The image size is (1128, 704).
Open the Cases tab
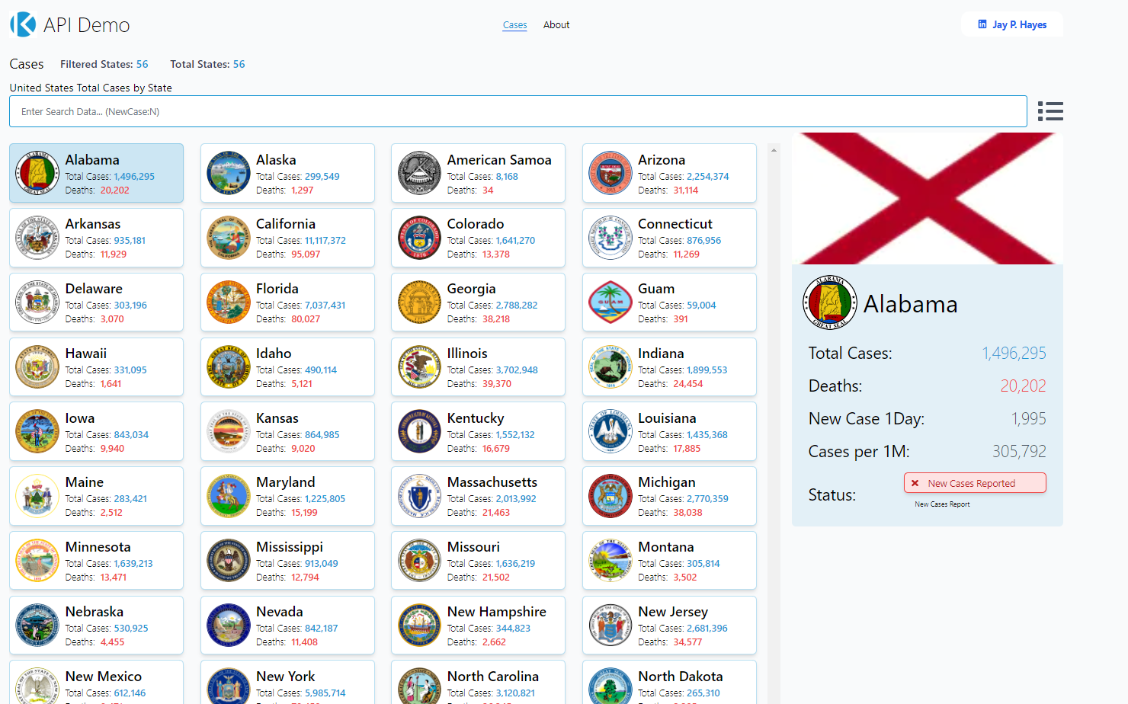[514, 25]
